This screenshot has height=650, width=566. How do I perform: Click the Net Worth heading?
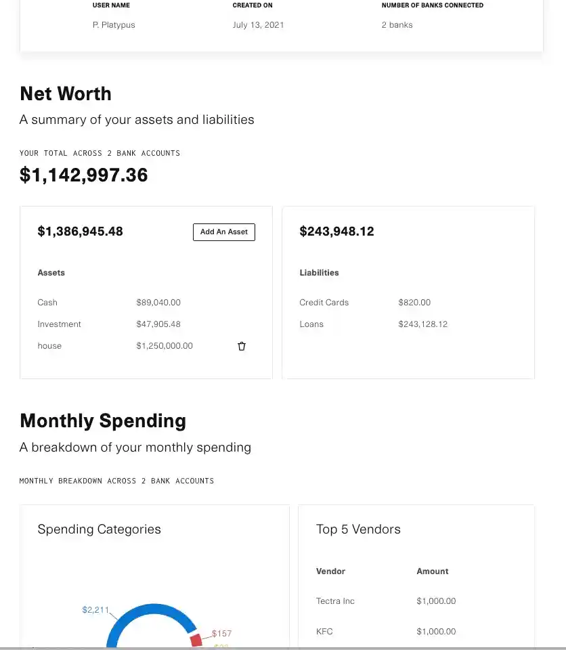(66, 93)
